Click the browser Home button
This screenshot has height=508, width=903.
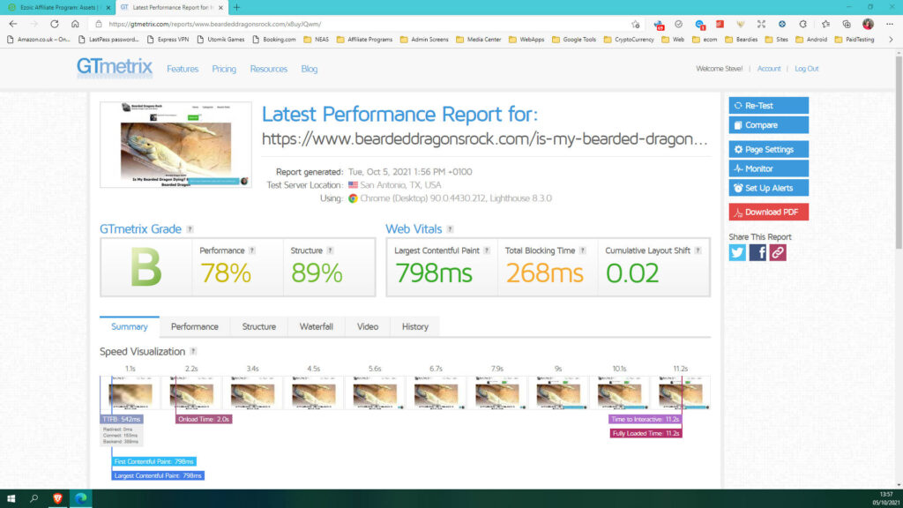click(x=75, y=24)
